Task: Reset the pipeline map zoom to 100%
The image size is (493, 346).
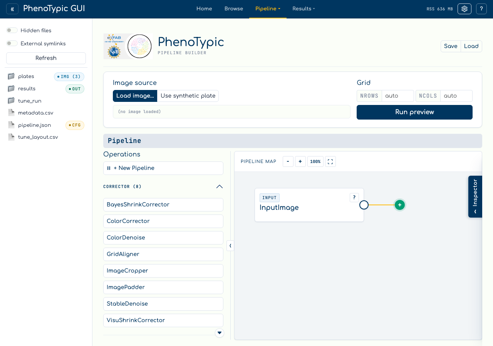Action: tap(315, 161)
